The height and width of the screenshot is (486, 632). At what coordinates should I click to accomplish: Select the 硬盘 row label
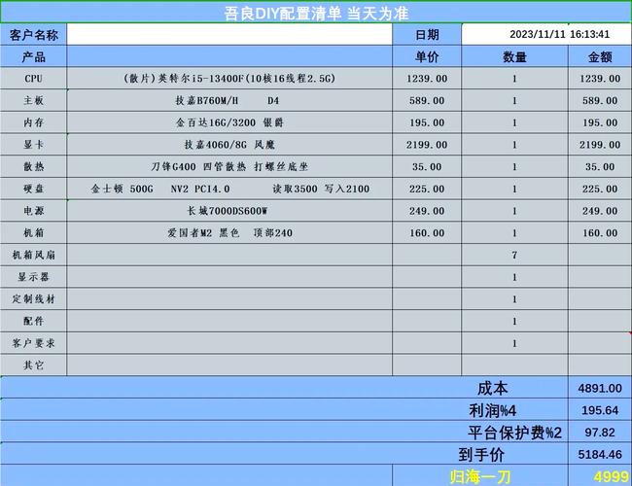point(33,189)
